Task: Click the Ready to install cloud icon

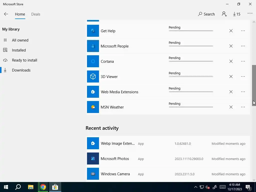Action: point(5,60)
